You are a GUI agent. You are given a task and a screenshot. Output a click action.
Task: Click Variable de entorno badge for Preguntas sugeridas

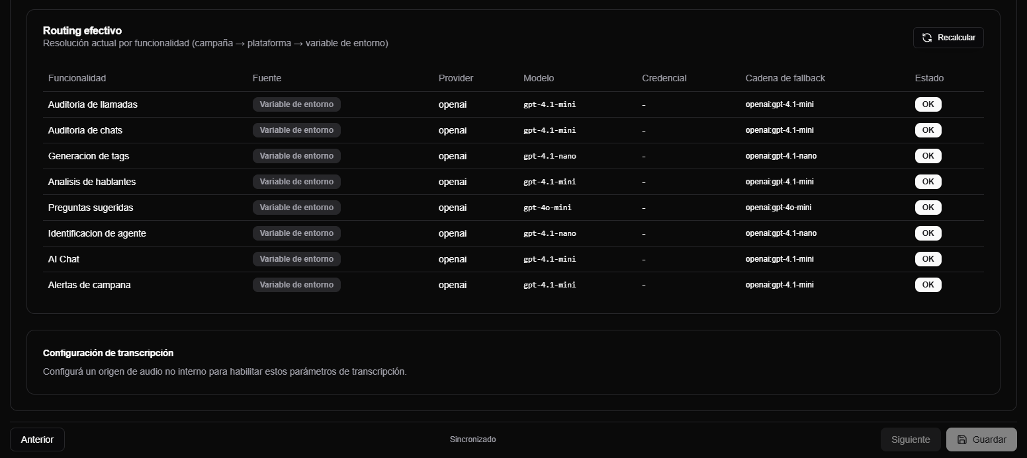point(296,208)
